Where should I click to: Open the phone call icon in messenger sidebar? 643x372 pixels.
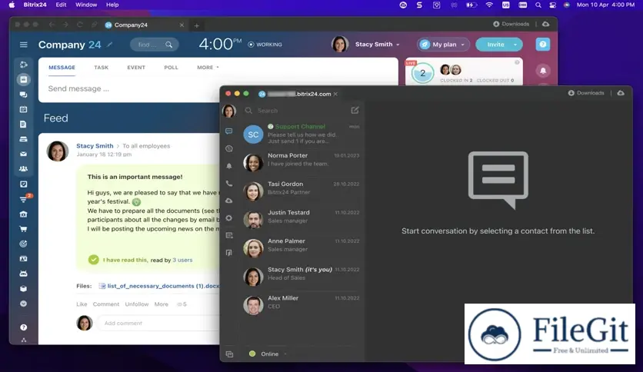229,184
